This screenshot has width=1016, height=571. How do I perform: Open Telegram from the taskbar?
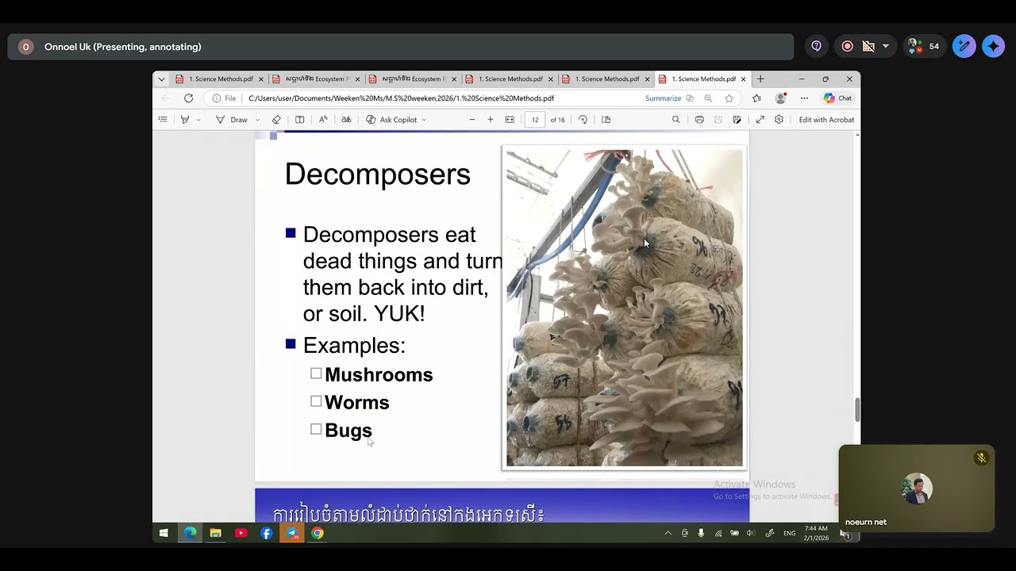tap(292, 533)
